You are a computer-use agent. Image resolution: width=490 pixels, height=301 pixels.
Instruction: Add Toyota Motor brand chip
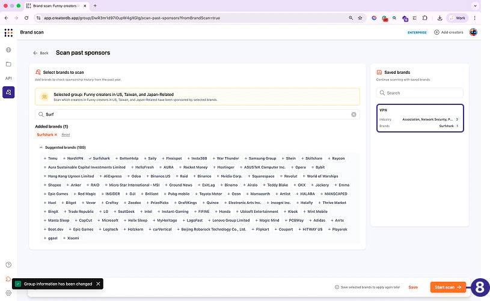pos(208,194)
